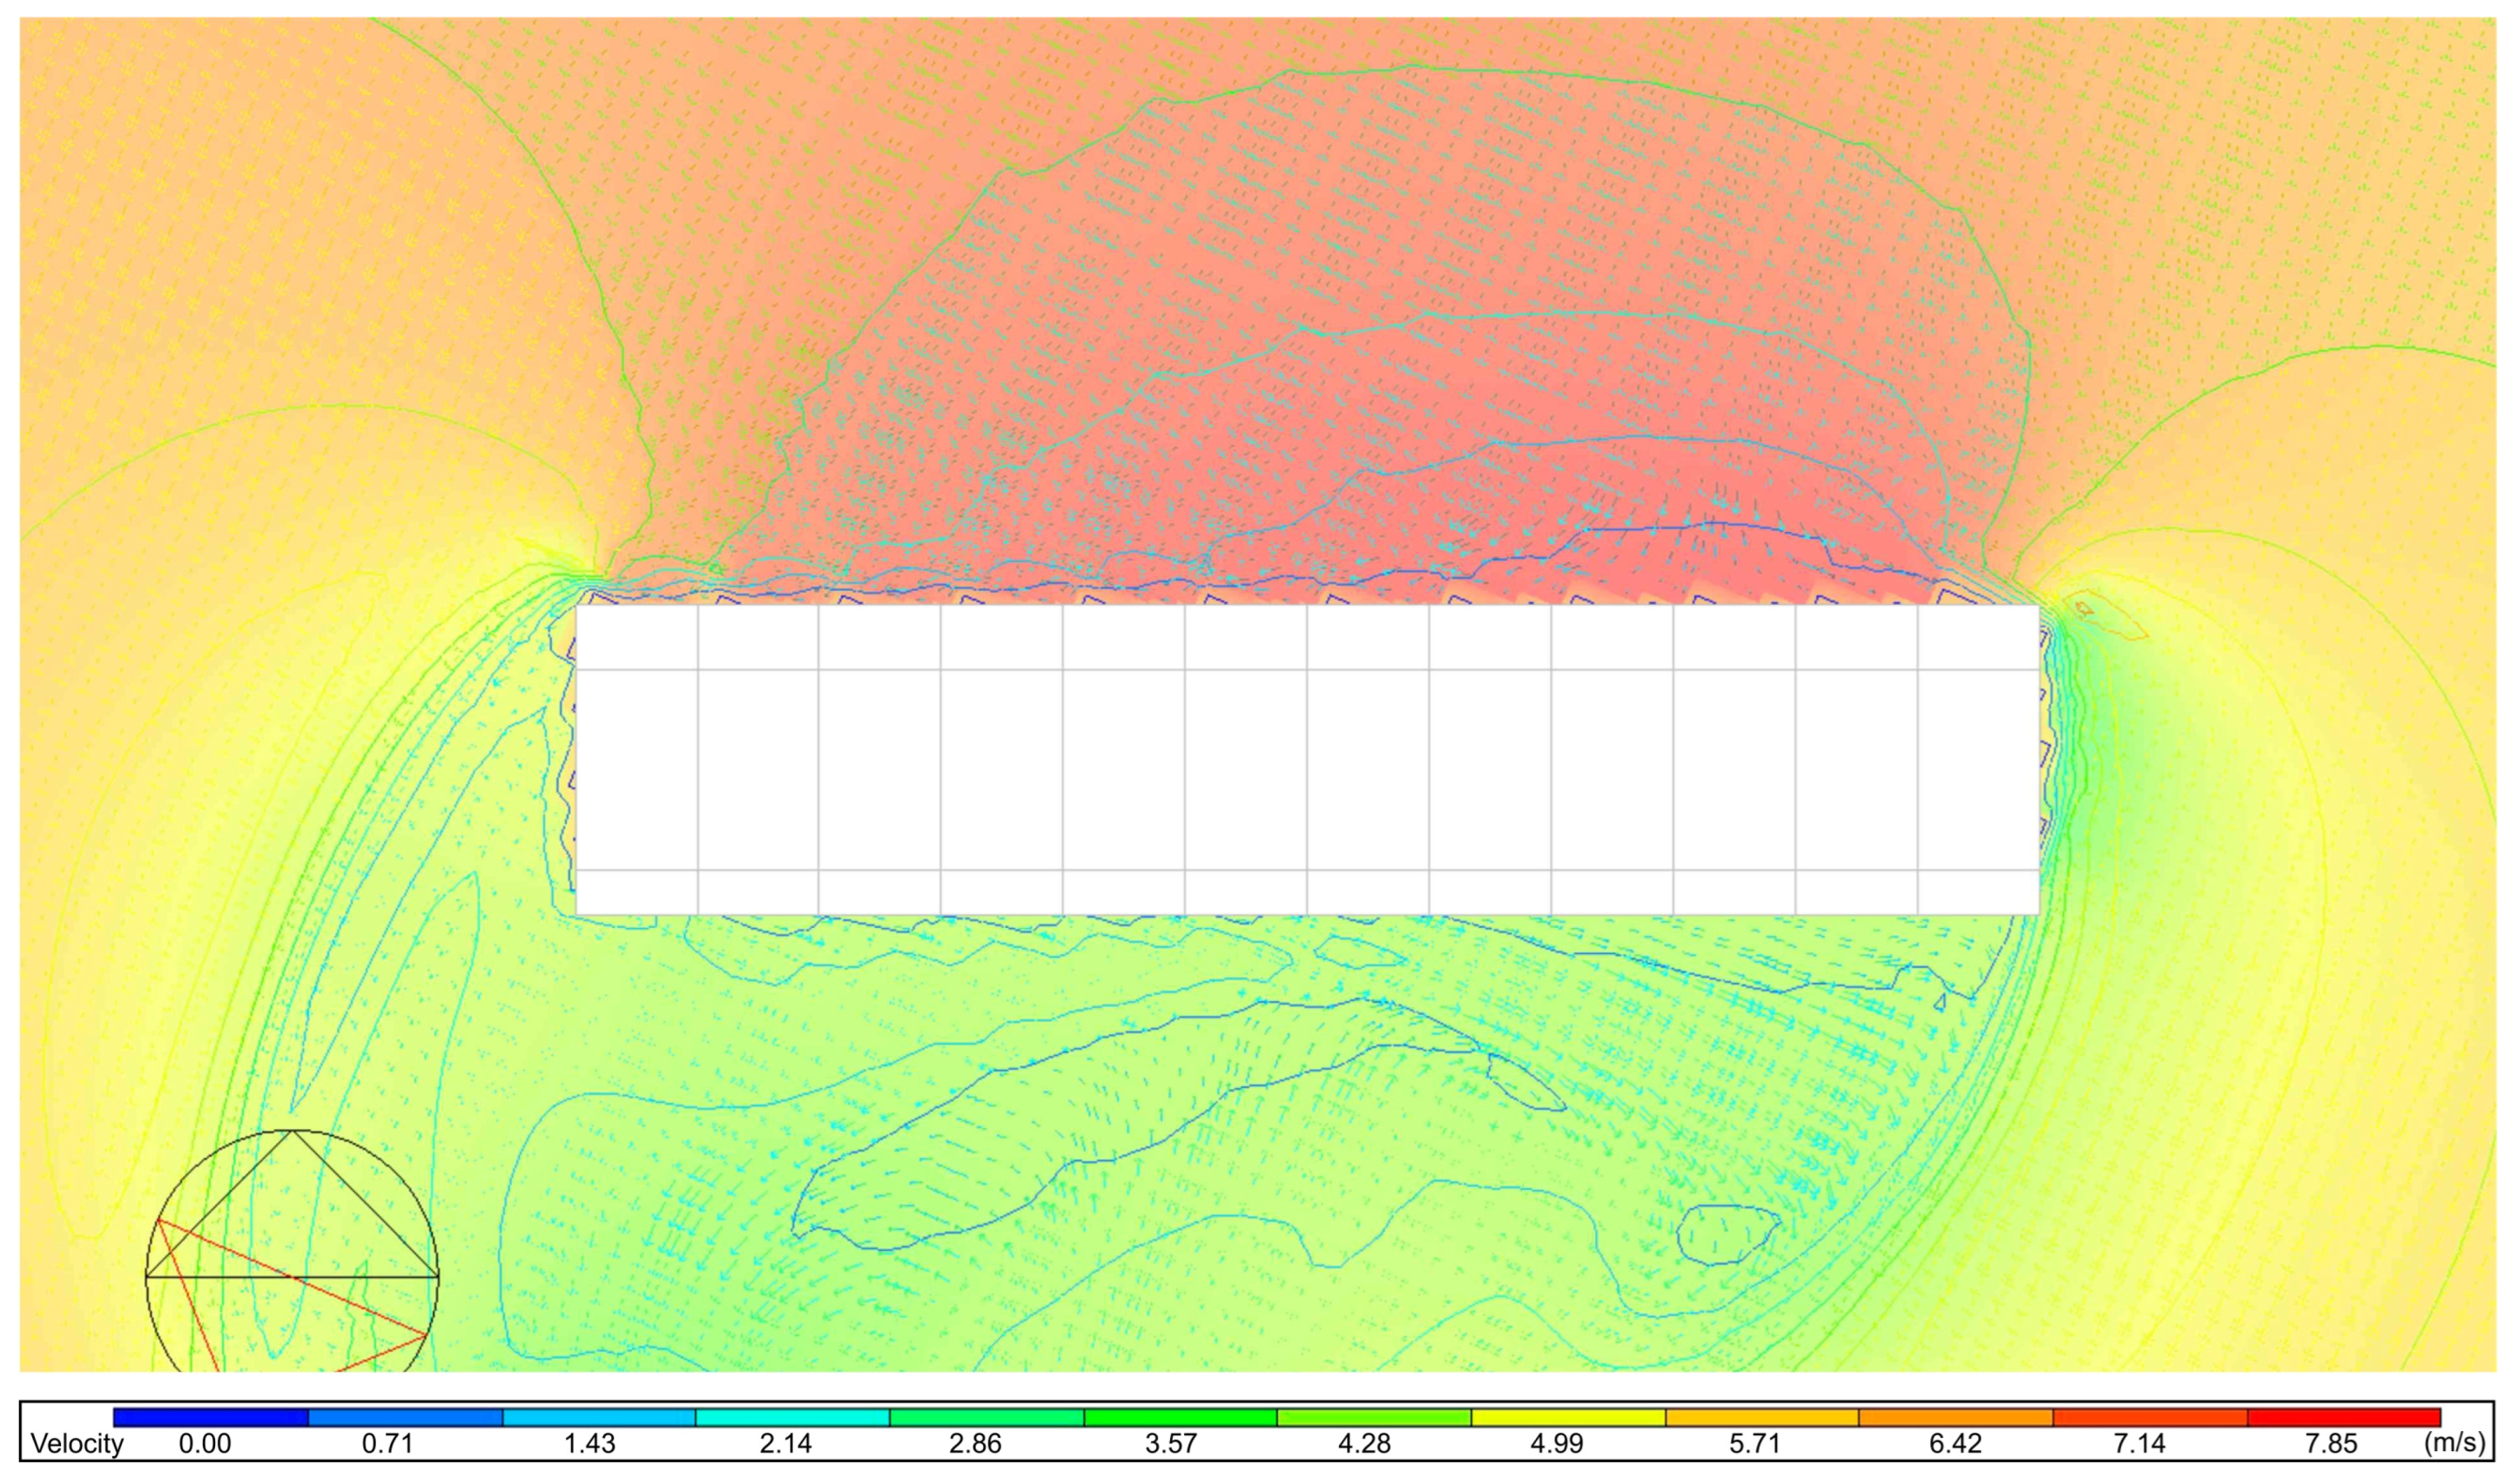Click the 7.14 legend value label
This screenshot has height=1478, width=2517.
point(2140,1444)
